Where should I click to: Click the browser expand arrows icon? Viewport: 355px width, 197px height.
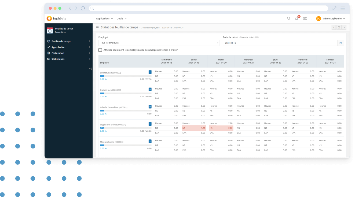[334, 8]
